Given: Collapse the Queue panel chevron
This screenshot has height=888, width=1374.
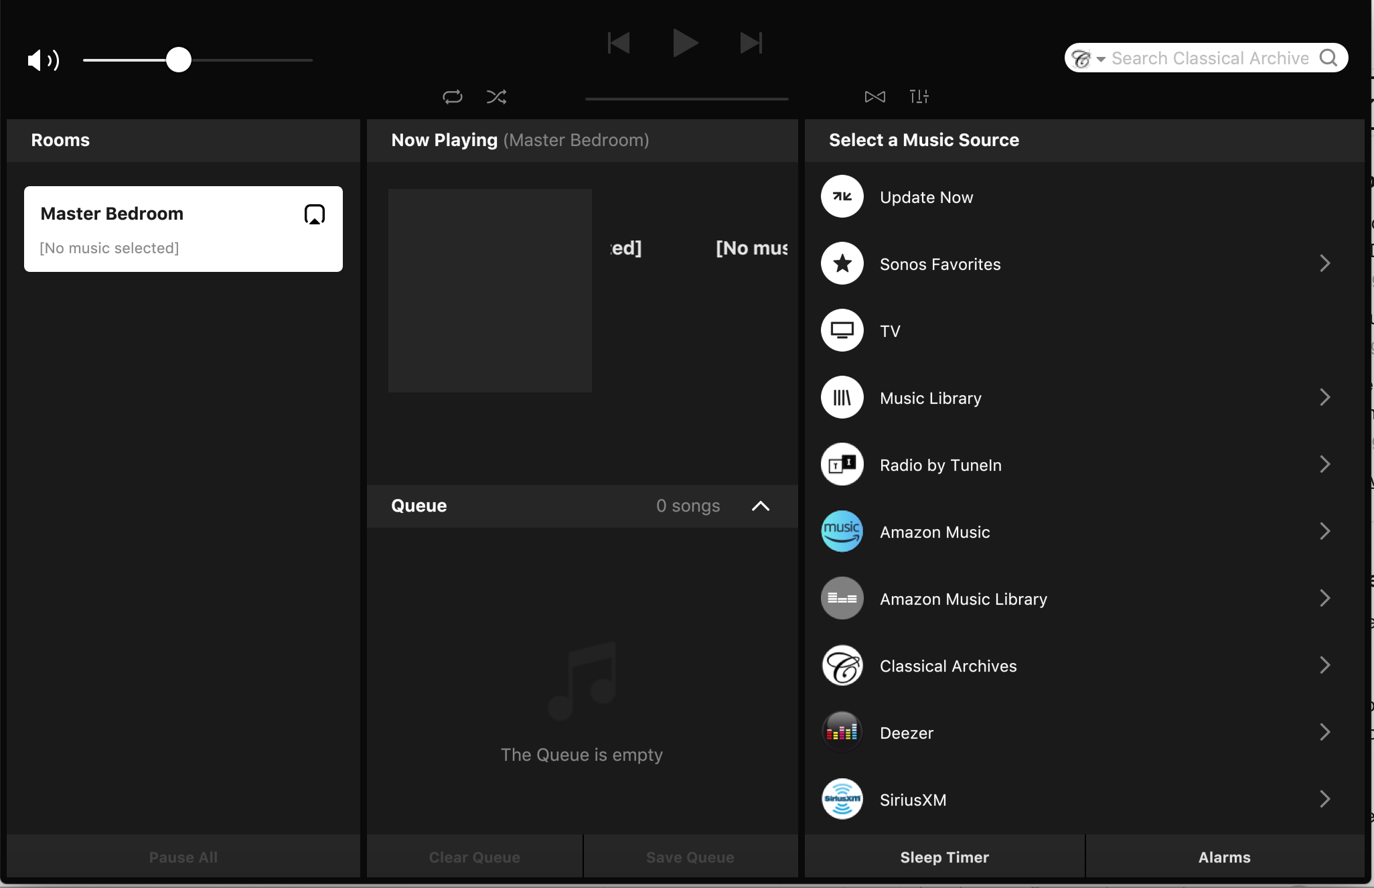Looking at the screenshot, I should click(x=760, y=506).
